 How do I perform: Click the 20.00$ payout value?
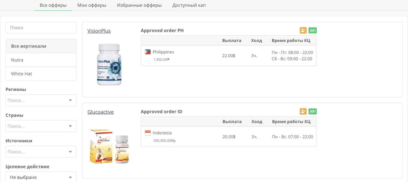coord(229,136)
